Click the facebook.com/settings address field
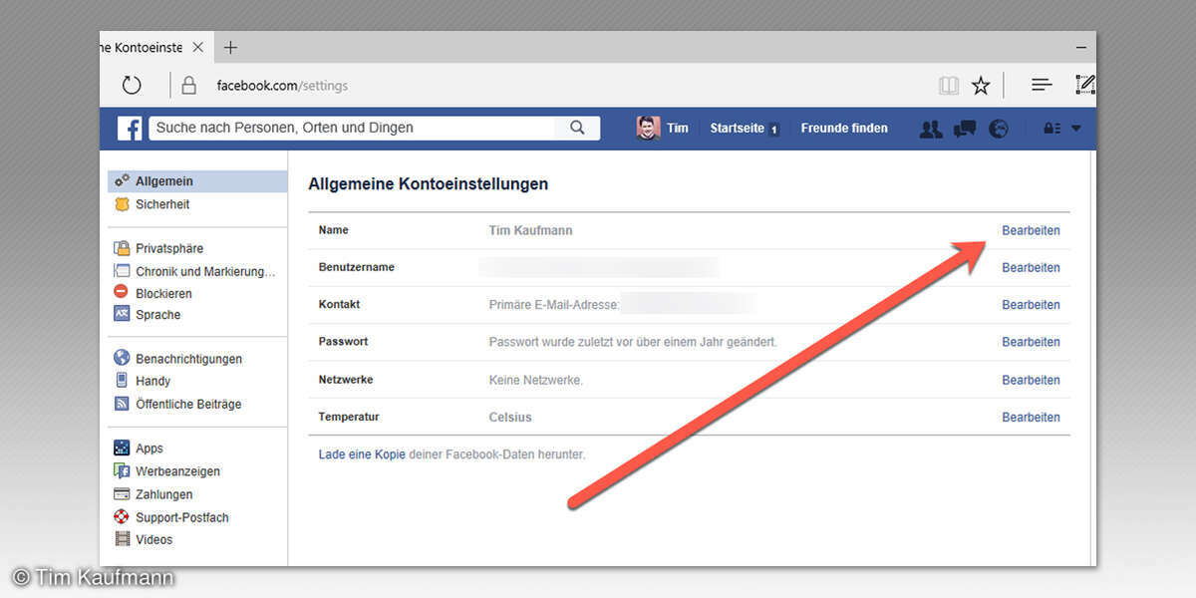This screenshot has height=598, width=1196. (x=282, y=86)
